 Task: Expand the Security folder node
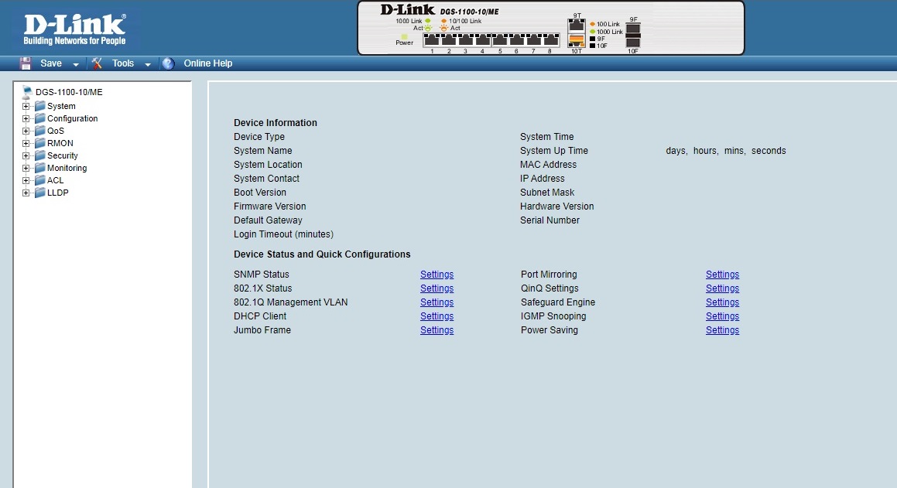coord(26,156)
